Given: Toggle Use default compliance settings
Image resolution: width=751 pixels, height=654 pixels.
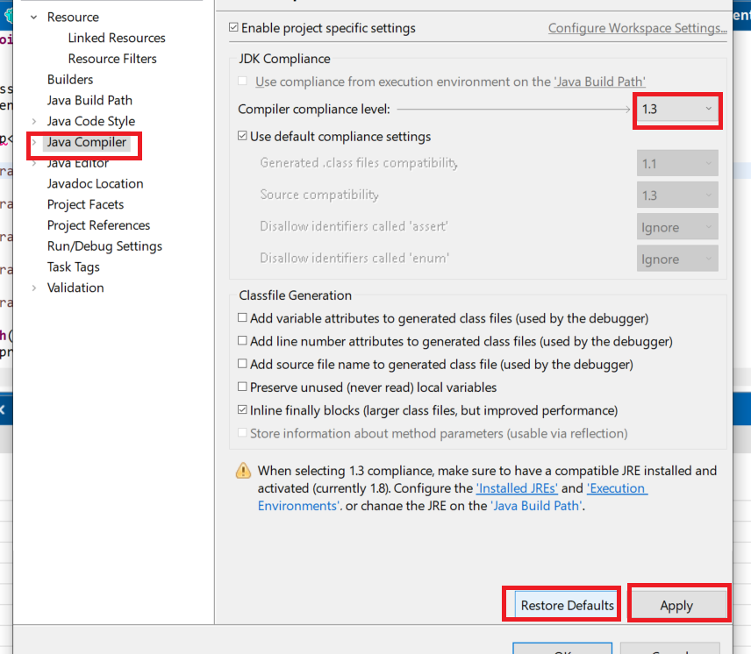Looking at the screenshot, I should pyautogui.click(x=243, y=137).
